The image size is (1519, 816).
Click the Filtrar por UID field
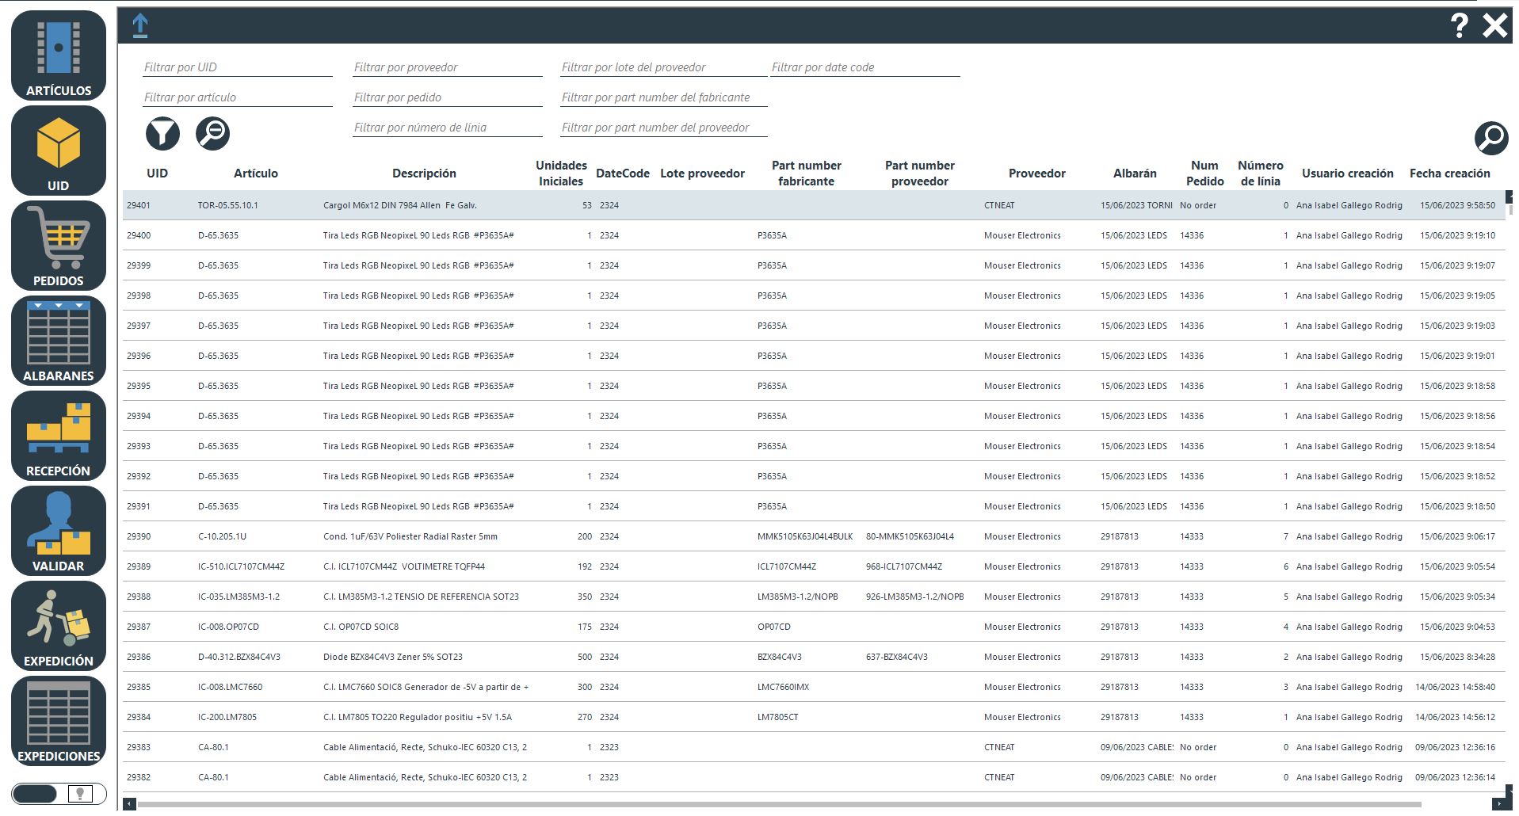coord(238,67)
